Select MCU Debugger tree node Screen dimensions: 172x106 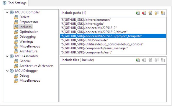click(26, 71)
